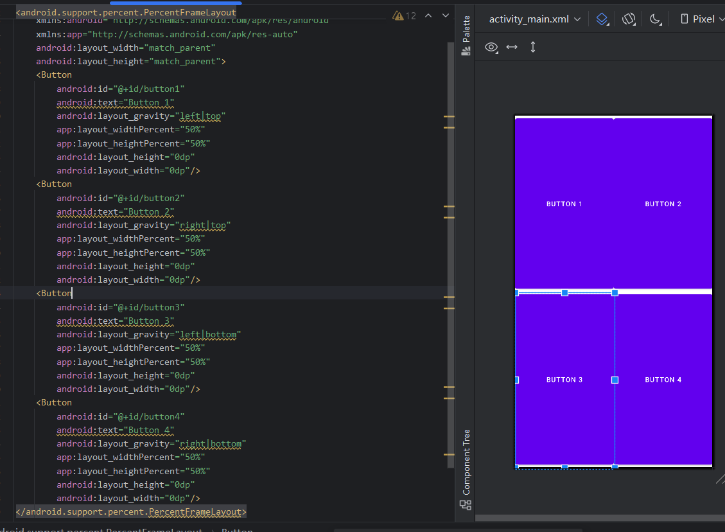Go to previous highlighted error arrow
The image size is (725, 532).
tap(428, 15)
